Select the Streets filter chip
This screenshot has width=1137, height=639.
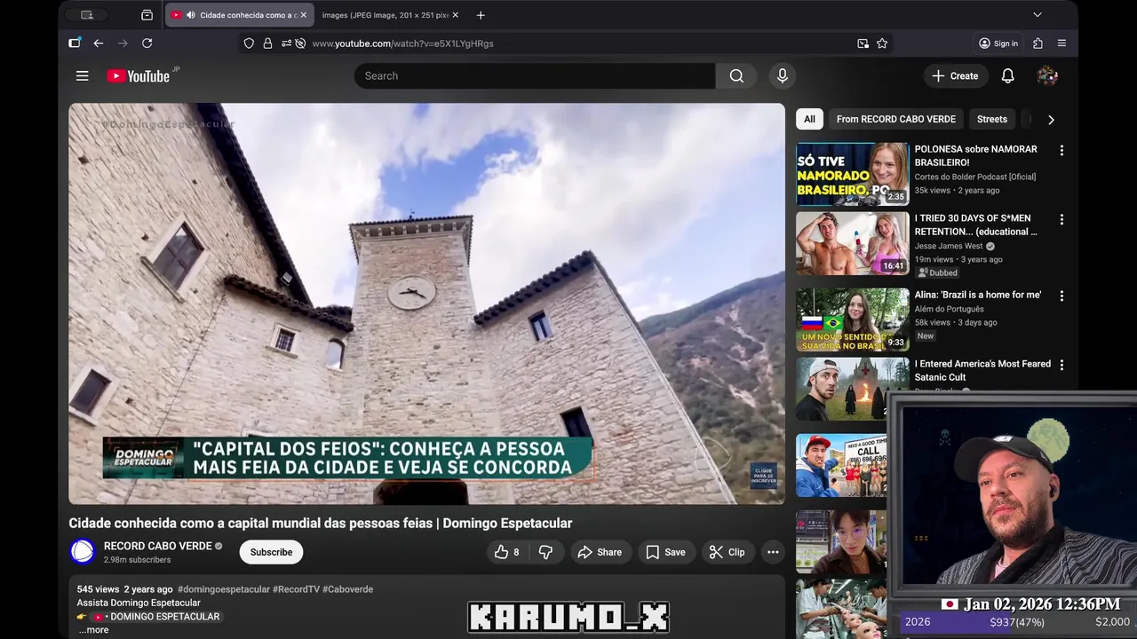click(x=991, y=119)
